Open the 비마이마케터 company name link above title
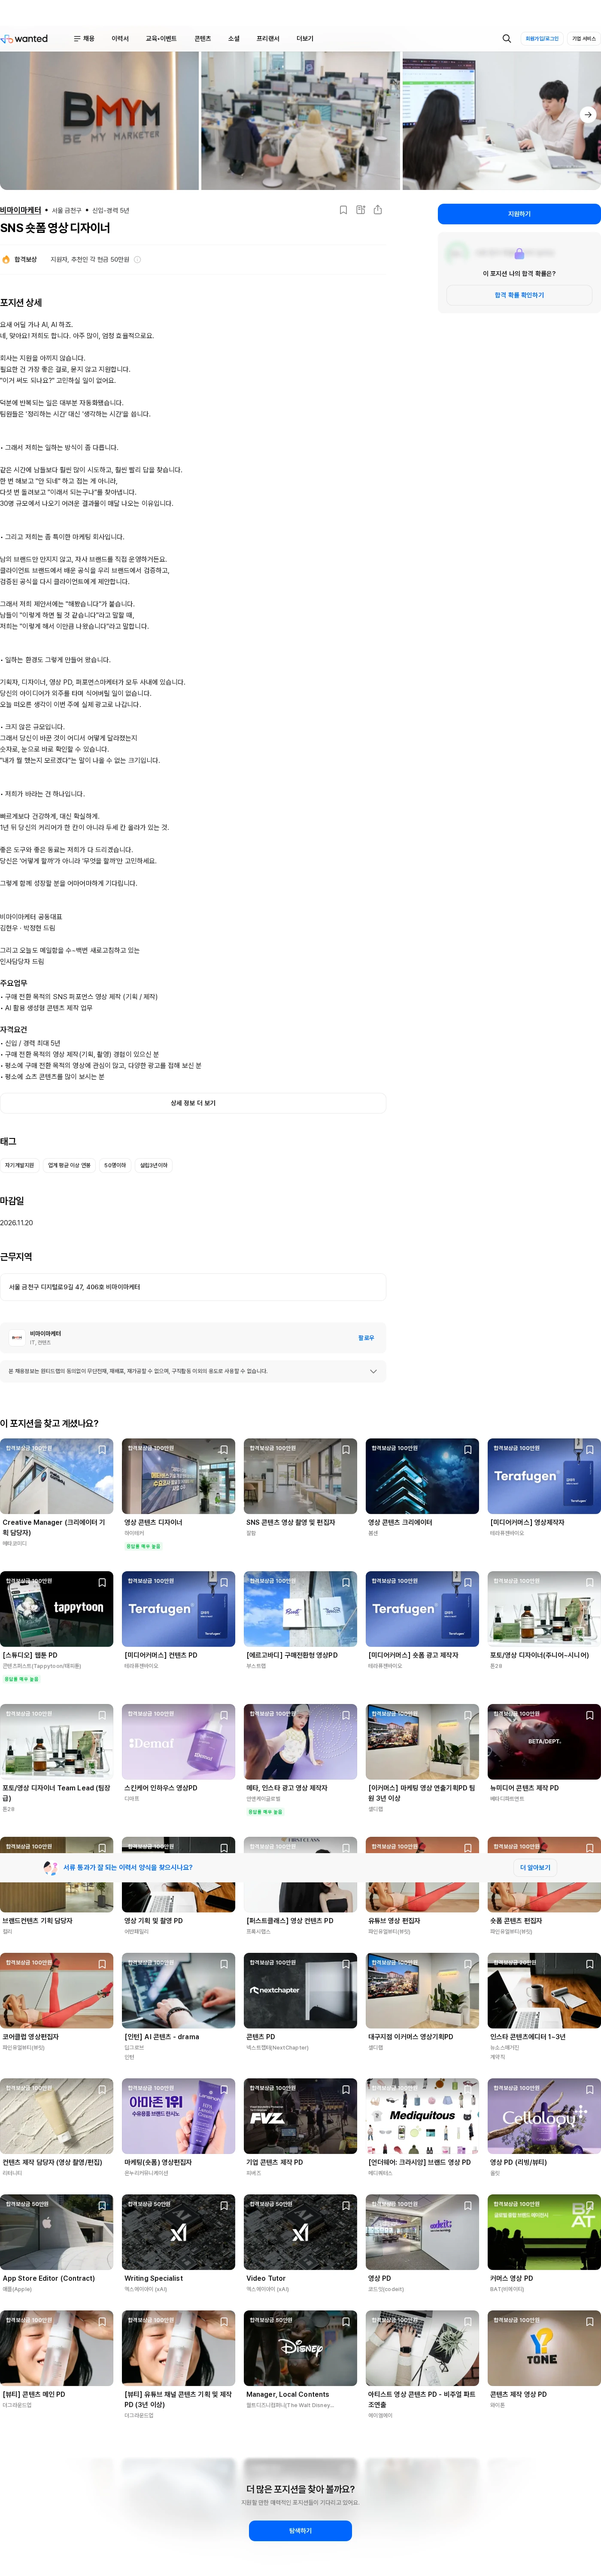This screenshot has height=2576, width=601. click(x=21, y=210)
